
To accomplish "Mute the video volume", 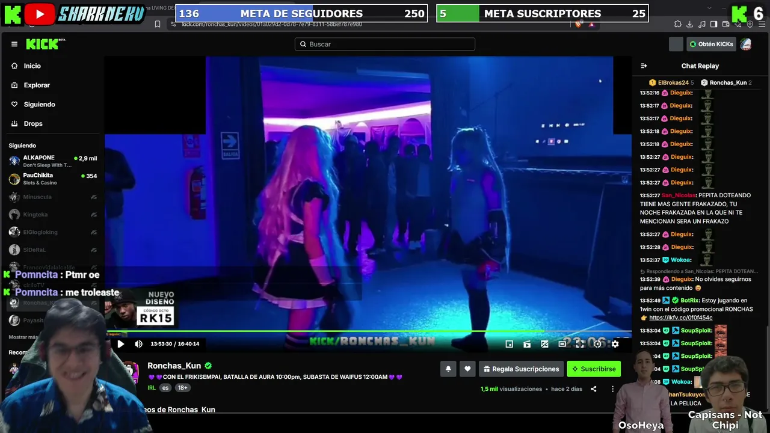I will 138,344.
